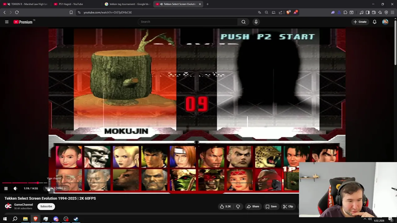Viewport: 397px width, 223px height.
Task: Pause the video playback
Action: 6,188
